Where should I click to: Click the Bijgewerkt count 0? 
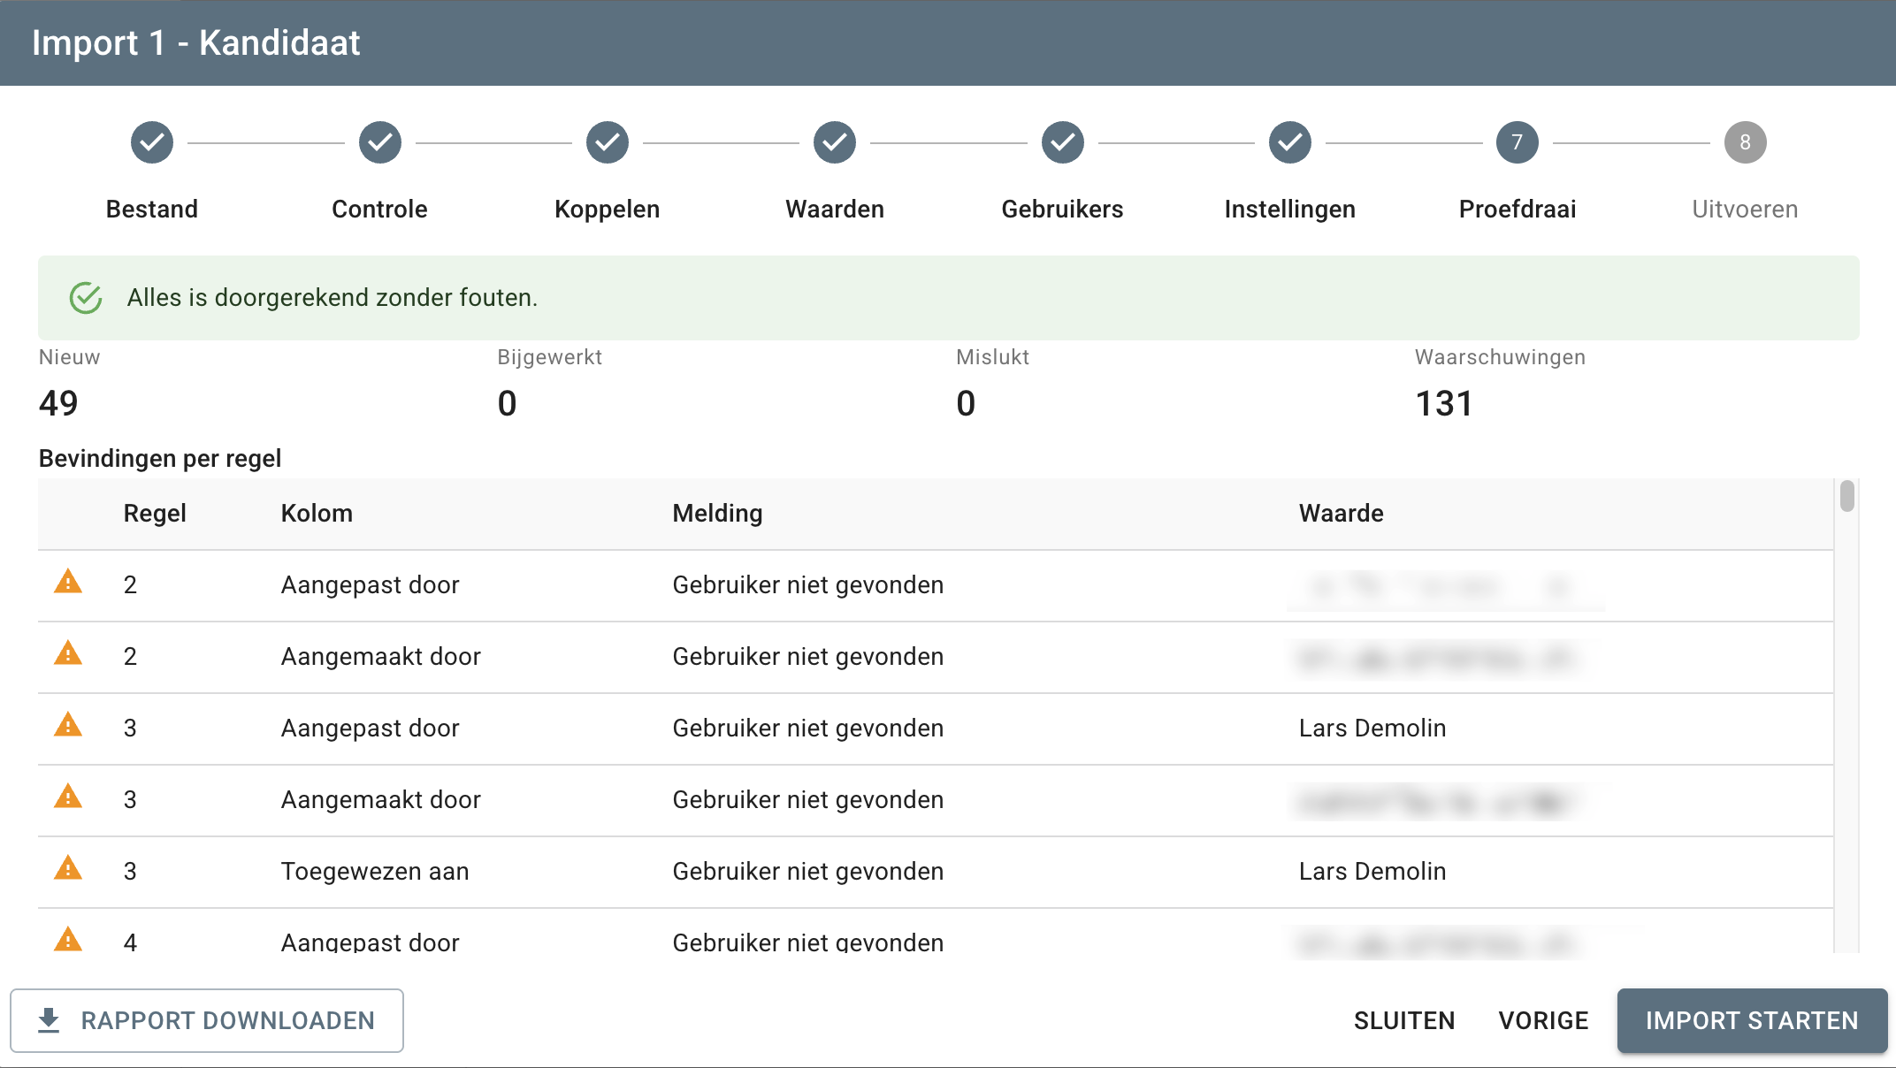[x=507, y=403]
